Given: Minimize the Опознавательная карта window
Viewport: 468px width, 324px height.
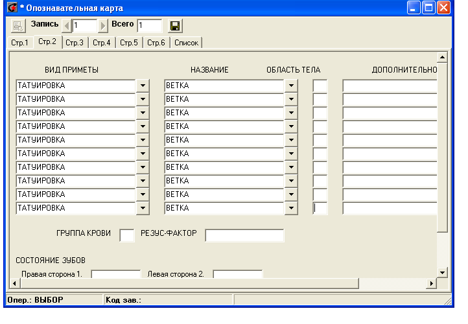Looking at the screenshot, I should (x=414, y=8).
